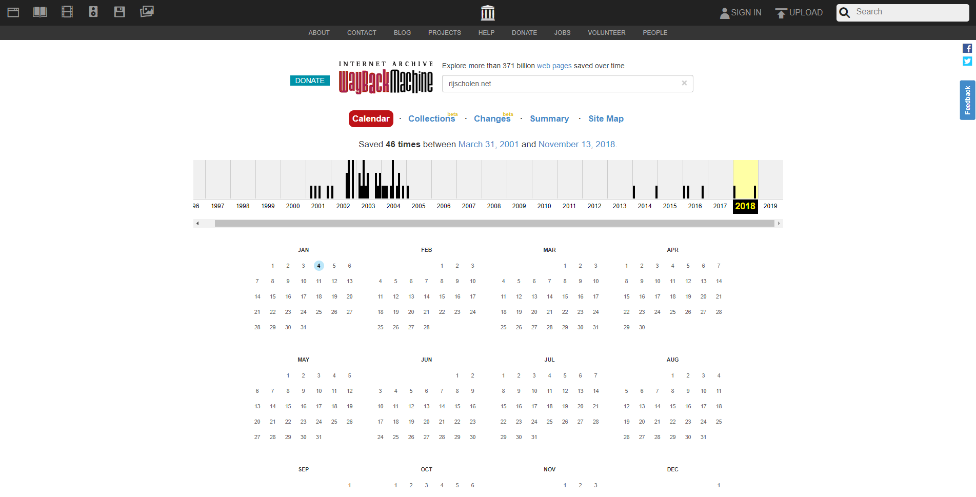The width and height of the screenshot is (976, 497).
Task: Open the highlighted January 4 snapshot
Action: [319, 266]
